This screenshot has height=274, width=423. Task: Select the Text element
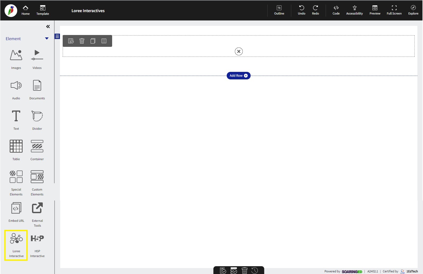point(16,120)
